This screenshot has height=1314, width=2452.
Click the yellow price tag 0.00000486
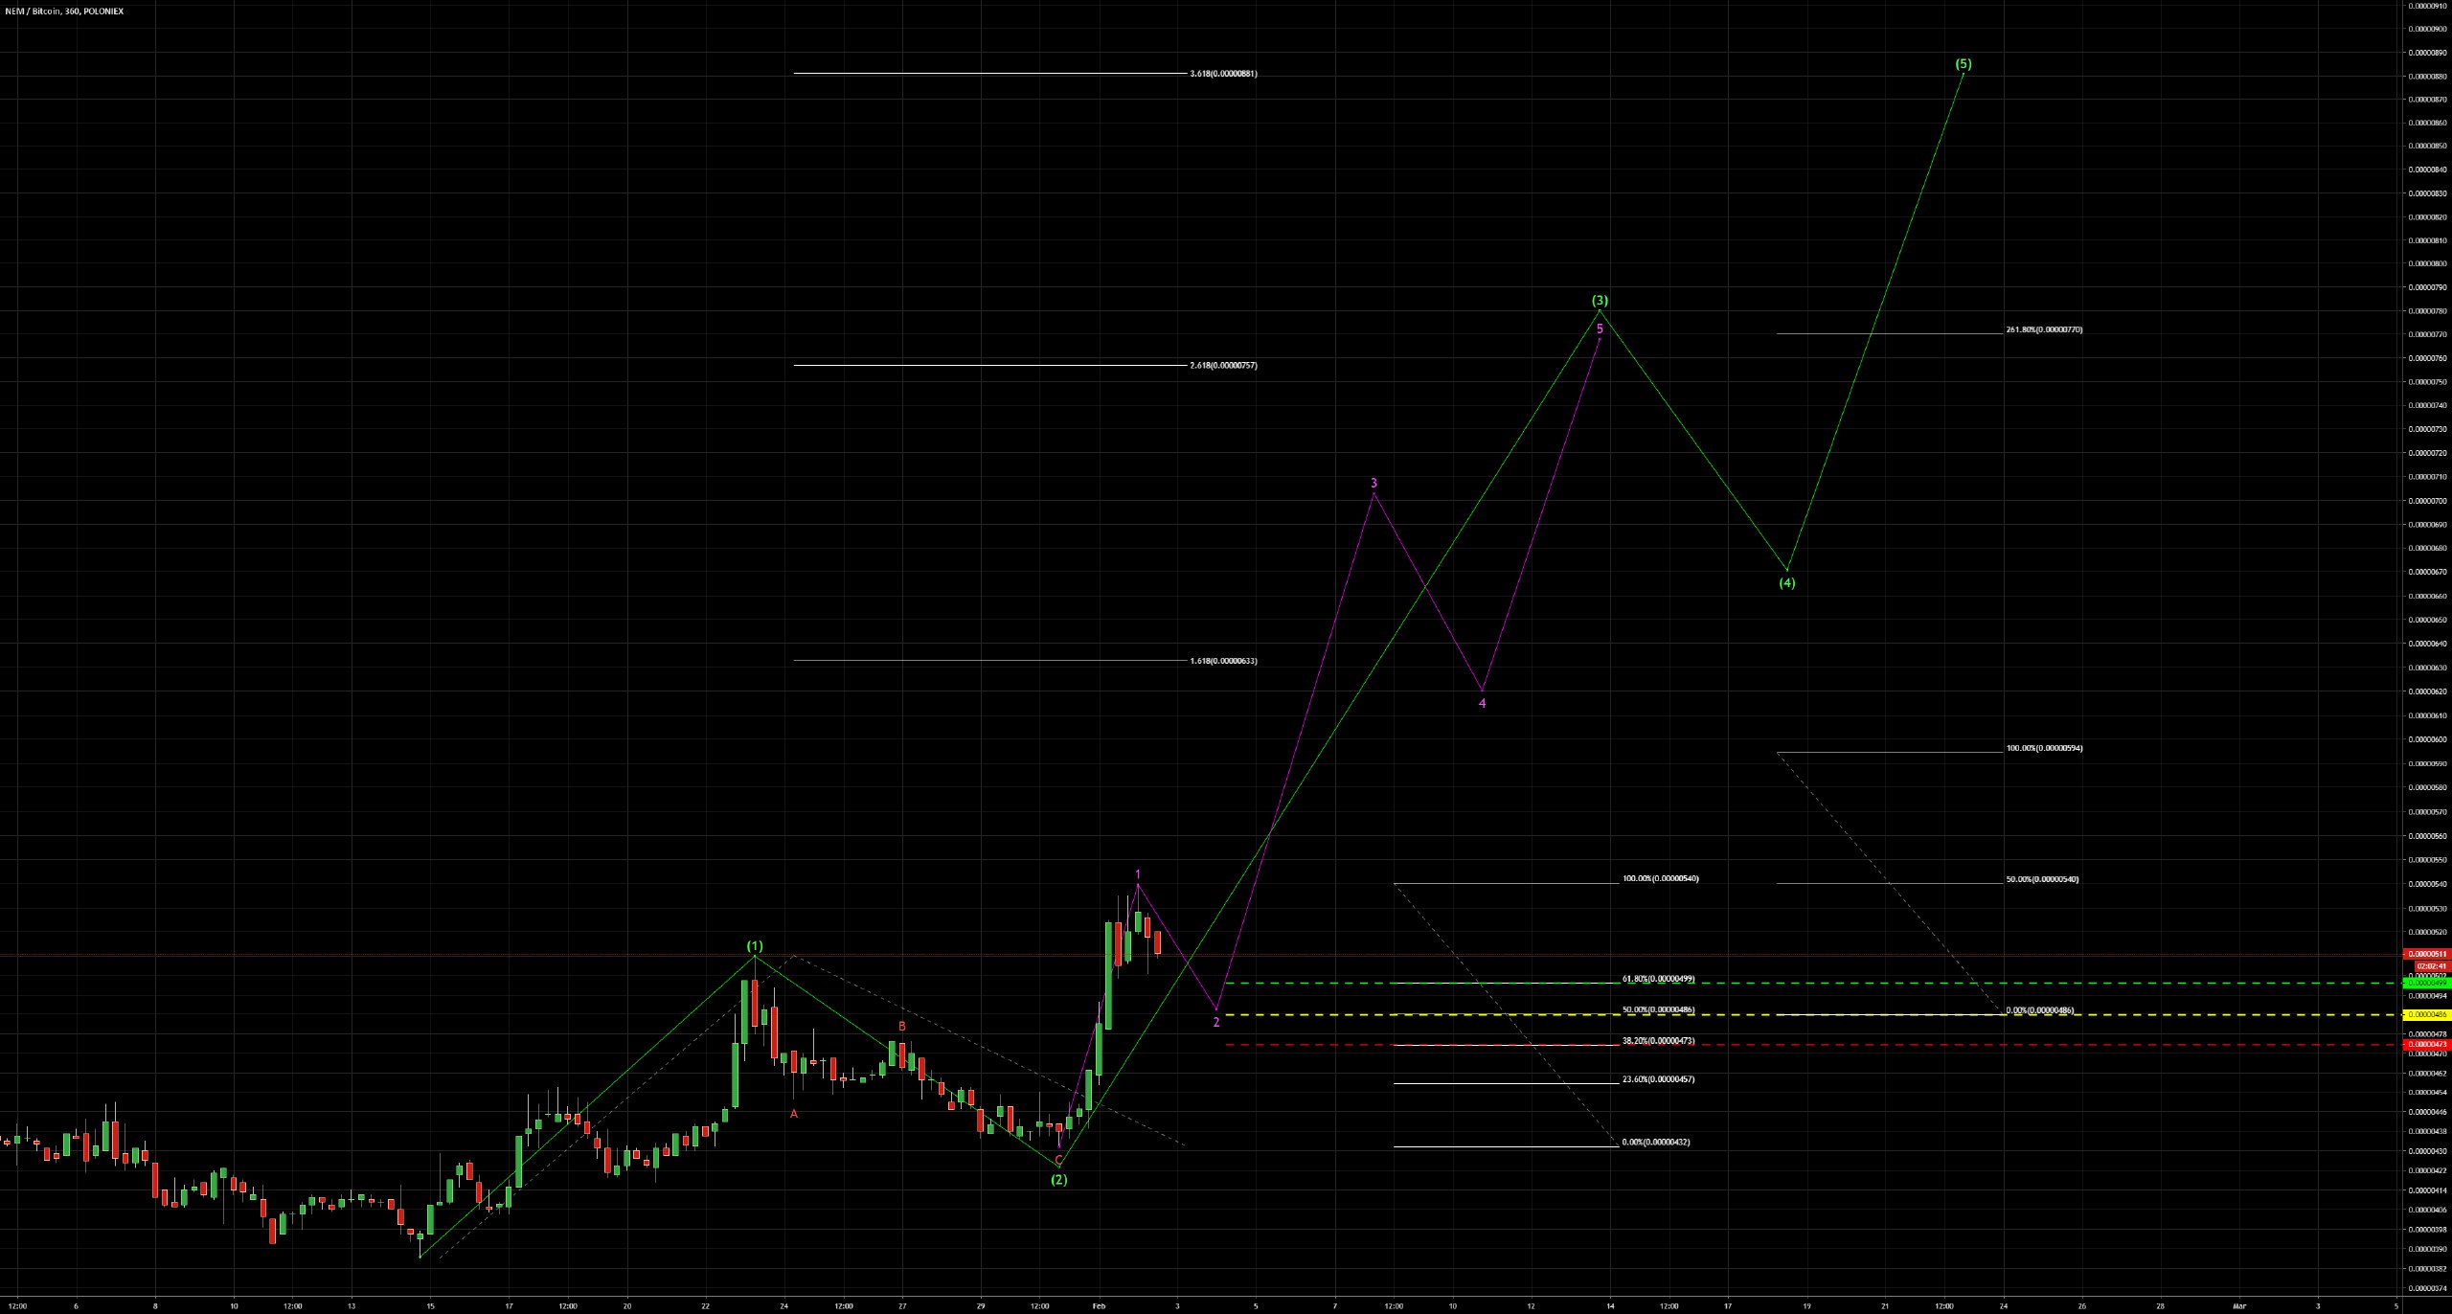click(x=2428, y=1014)
